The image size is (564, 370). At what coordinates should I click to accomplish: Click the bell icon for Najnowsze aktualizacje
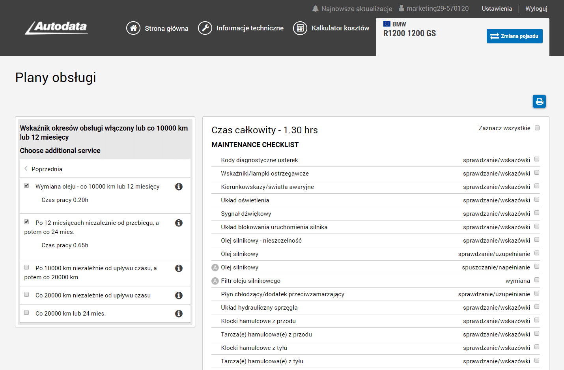pos(316,9)
